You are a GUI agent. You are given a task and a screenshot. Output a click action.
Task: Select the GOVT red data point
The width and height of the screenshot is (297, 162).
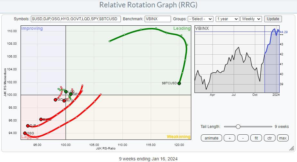pos(55,100)
